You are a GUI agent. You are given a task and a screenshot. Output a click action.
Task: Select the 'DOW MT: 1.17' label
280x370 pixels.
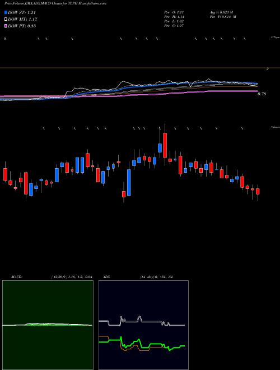coord(22,20)
